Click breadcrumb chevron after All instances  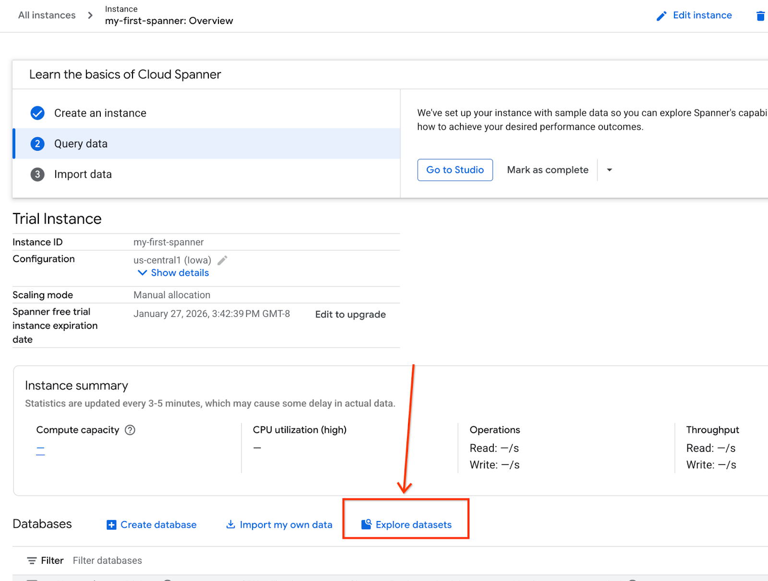(x=90, y=15)
